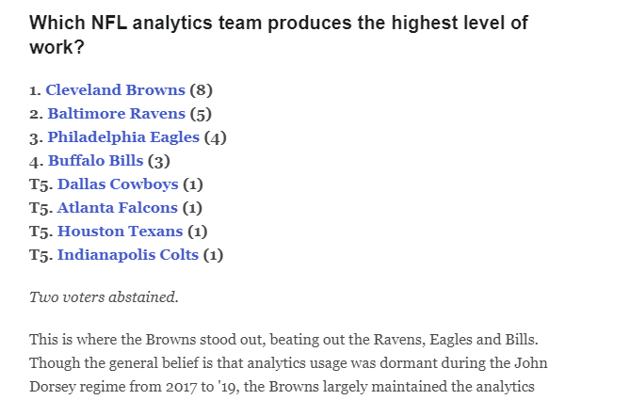This screenshot has width=630, height=400.
Task: Click the (8) vote count beside Browns
Action: tap(201, 90)
